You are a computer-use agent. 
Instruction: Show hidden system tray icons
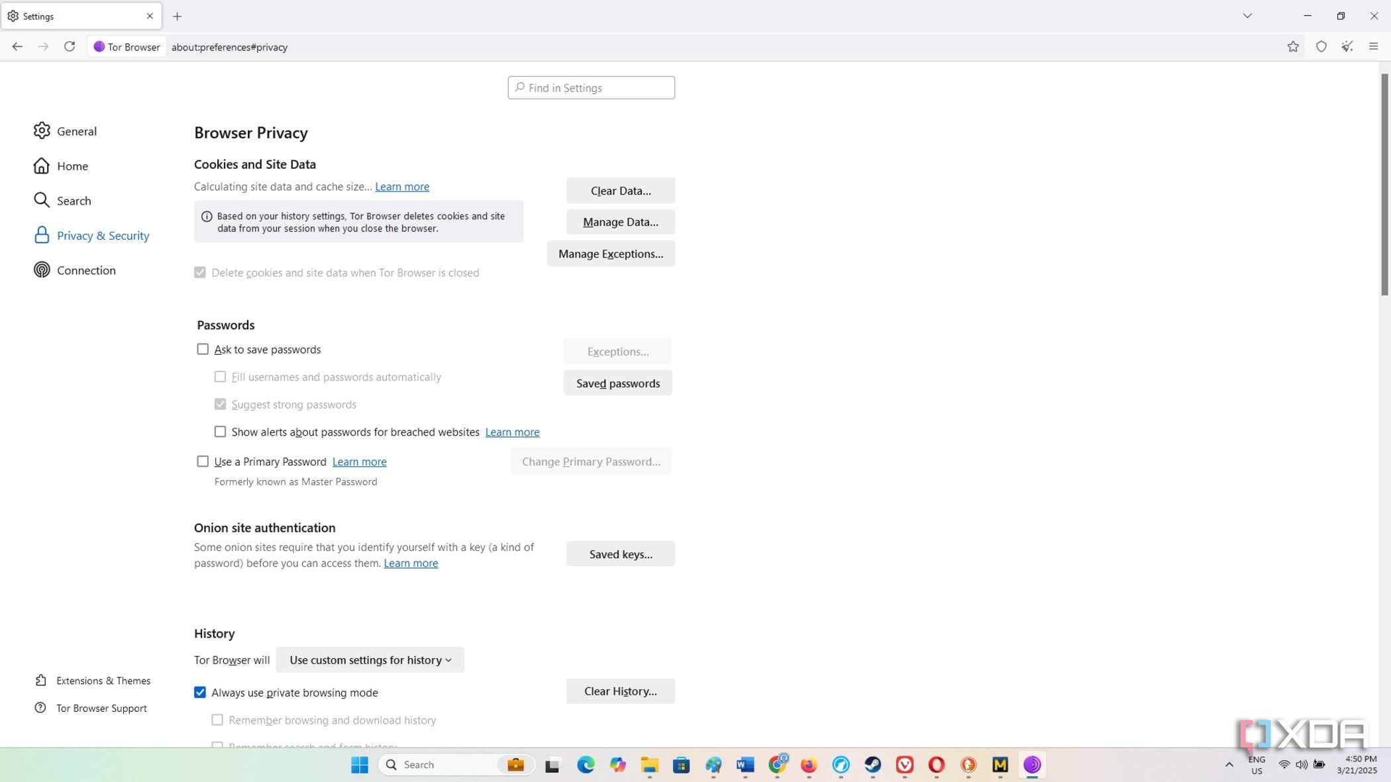coord(1229,765)
